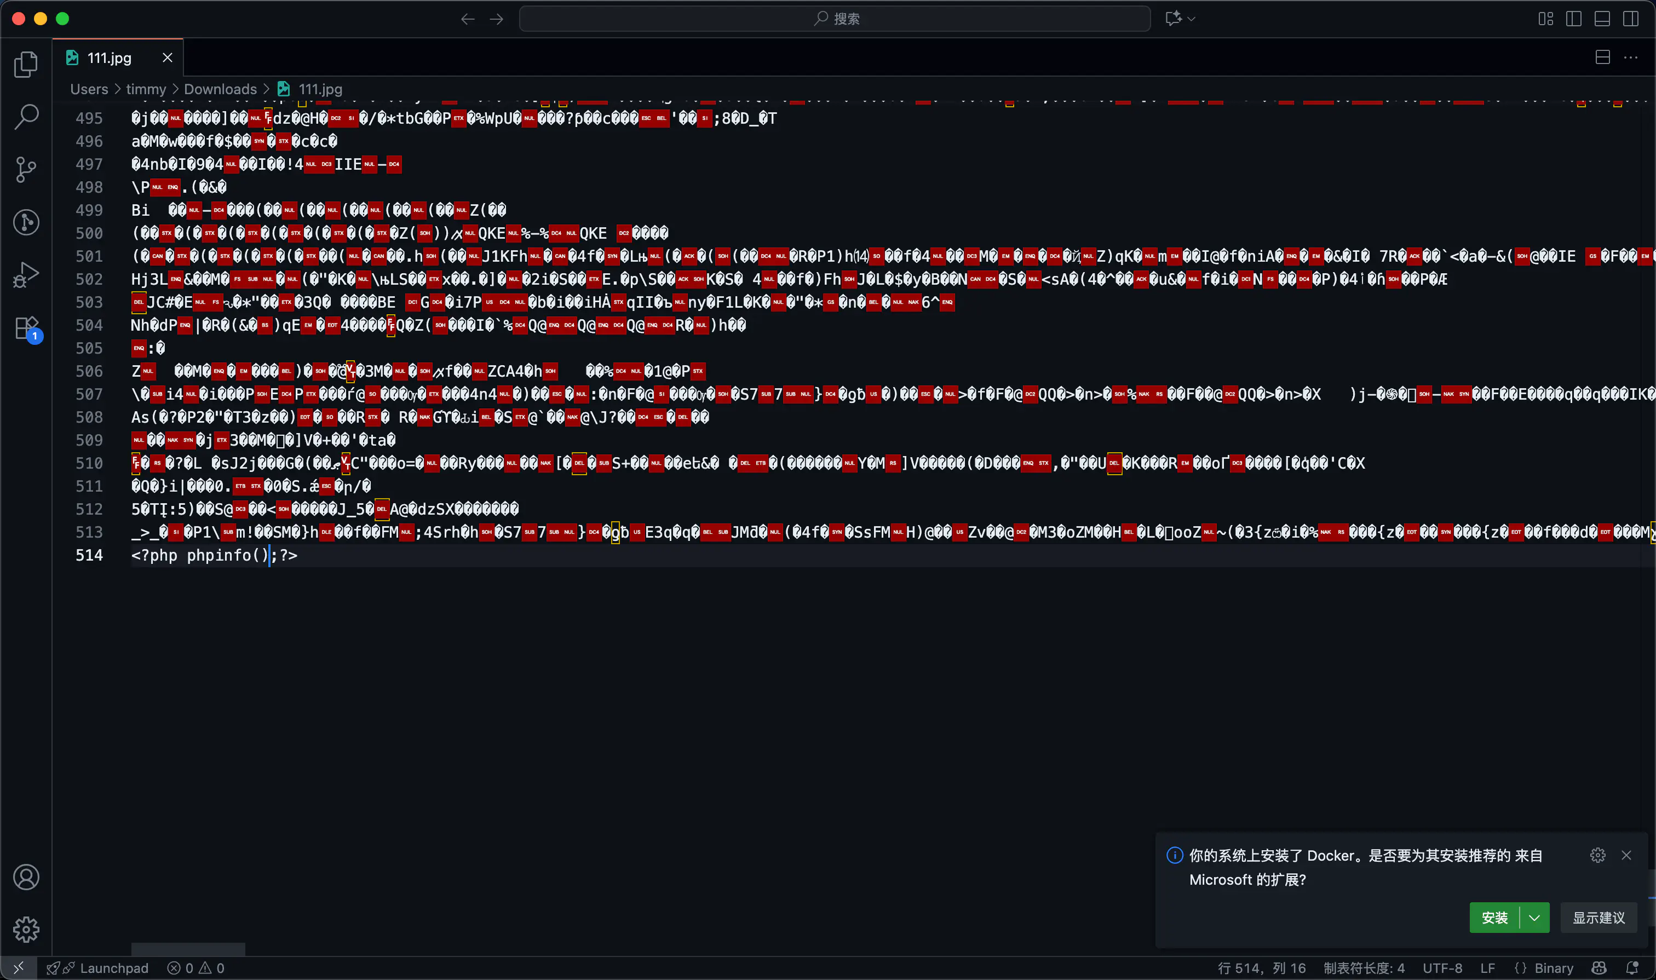
Task: Open the Search view in activity bar
Action: click(x=26, y=117)
